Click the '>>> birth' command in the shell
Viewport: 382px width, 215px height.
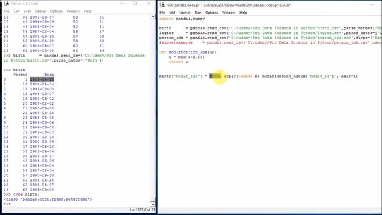14,70
